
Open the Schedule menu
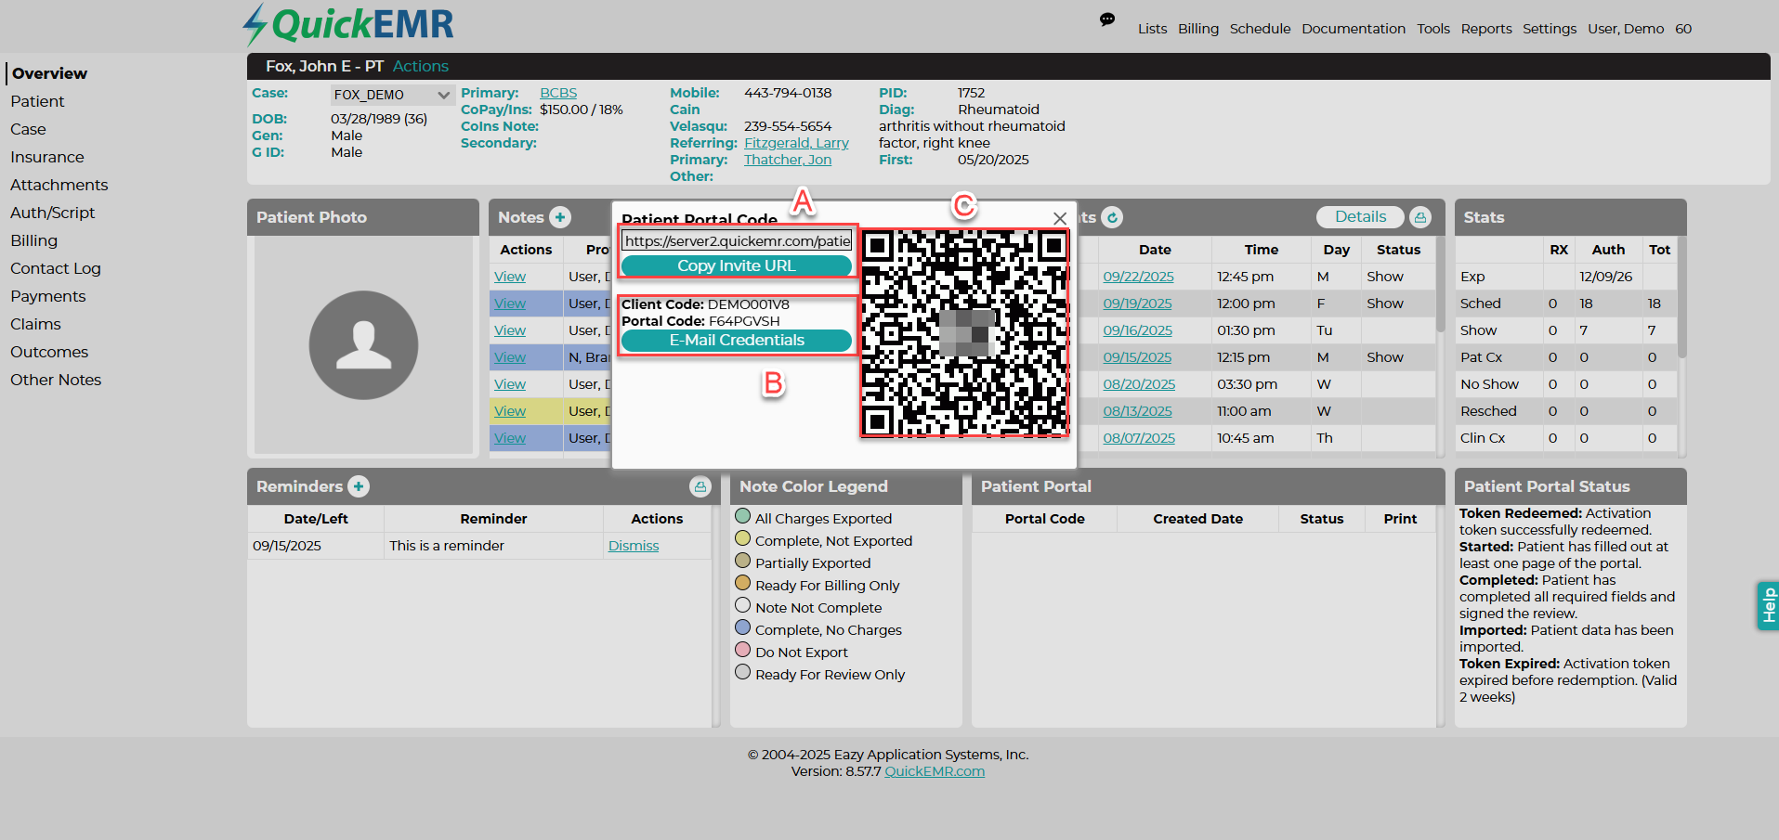click(x=1260, y=29)
